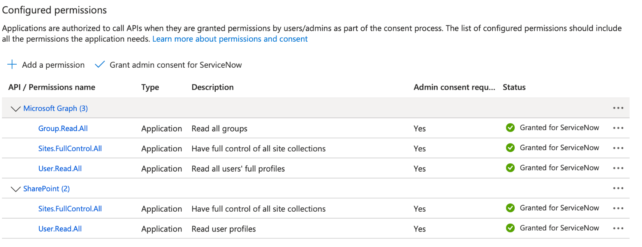Click green status icon in Read user profiles row
This screenshot has height=247, width=642.
(x=510, y=228)
